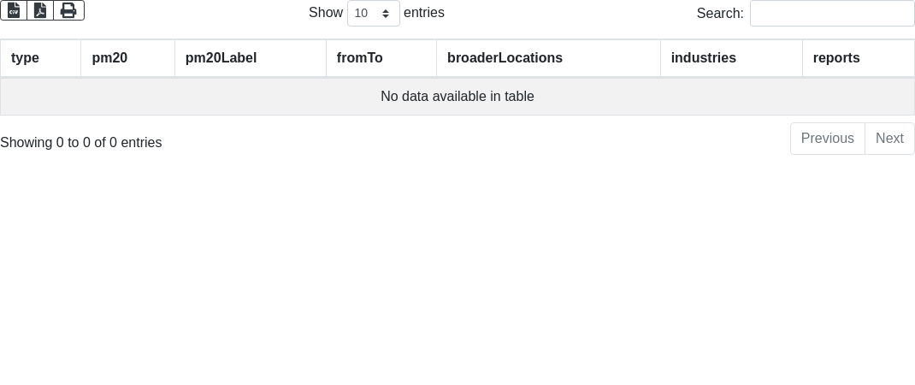This screenshot has width=915, height=385.
Task: Sort by the industries column
Action: [703, 58]
